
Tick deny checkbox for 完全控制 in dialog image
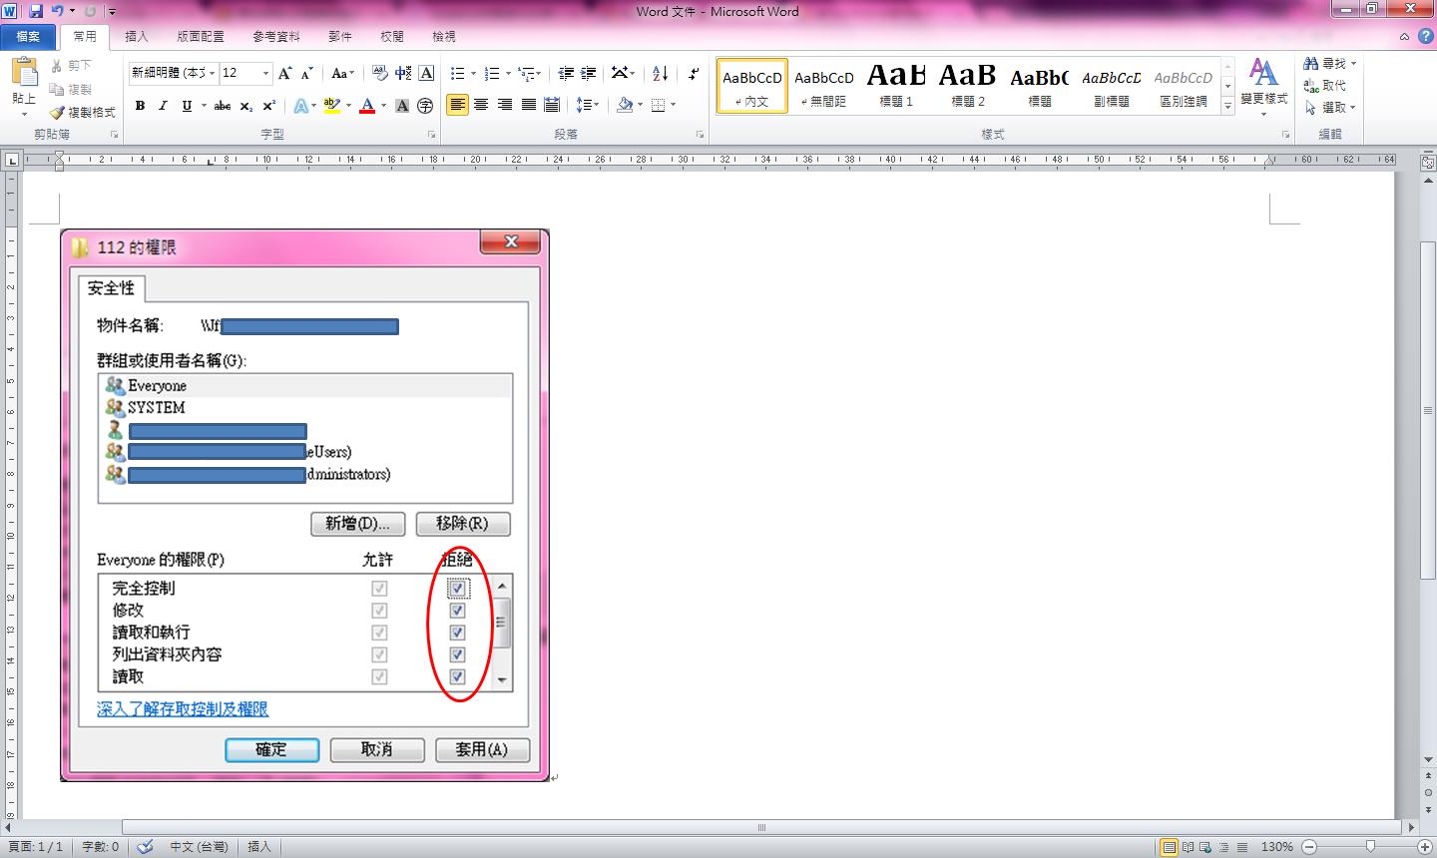[x=457, y=589]
